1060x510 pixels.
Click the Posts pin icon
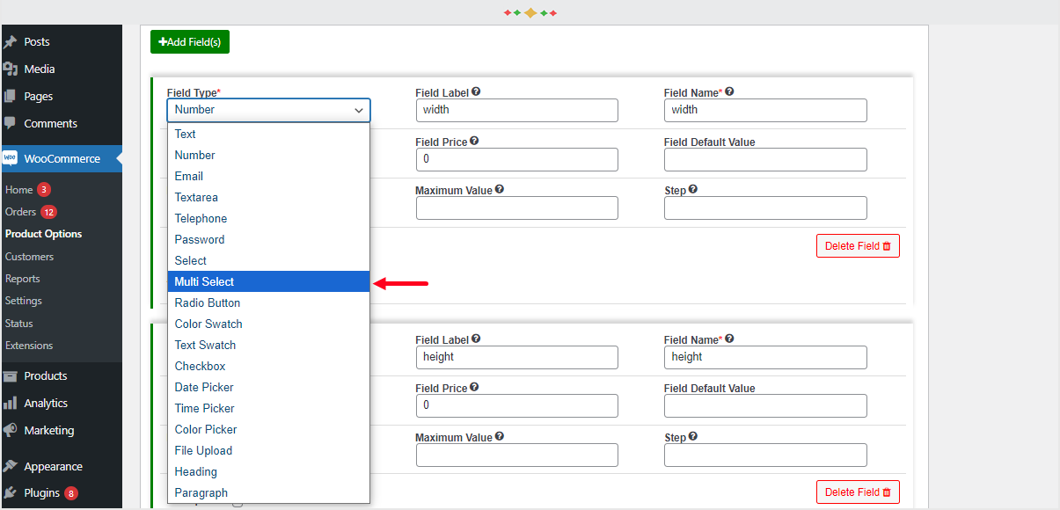[x=12, y=40]
